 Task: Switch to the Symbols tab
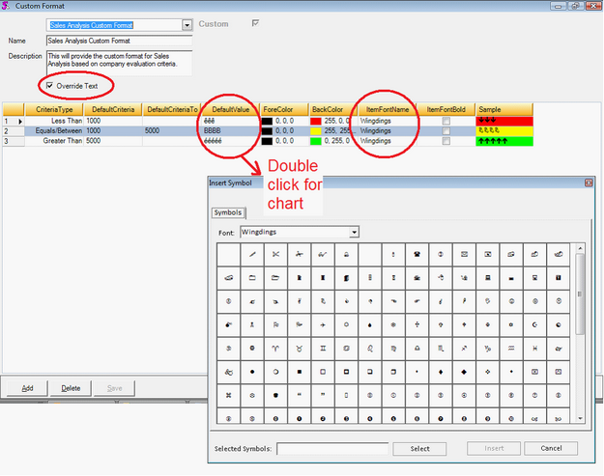(228, 212)
